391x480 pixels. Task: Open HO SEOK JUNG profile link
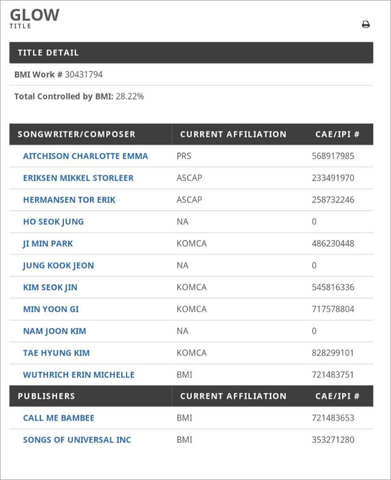[x=54, y=222]
